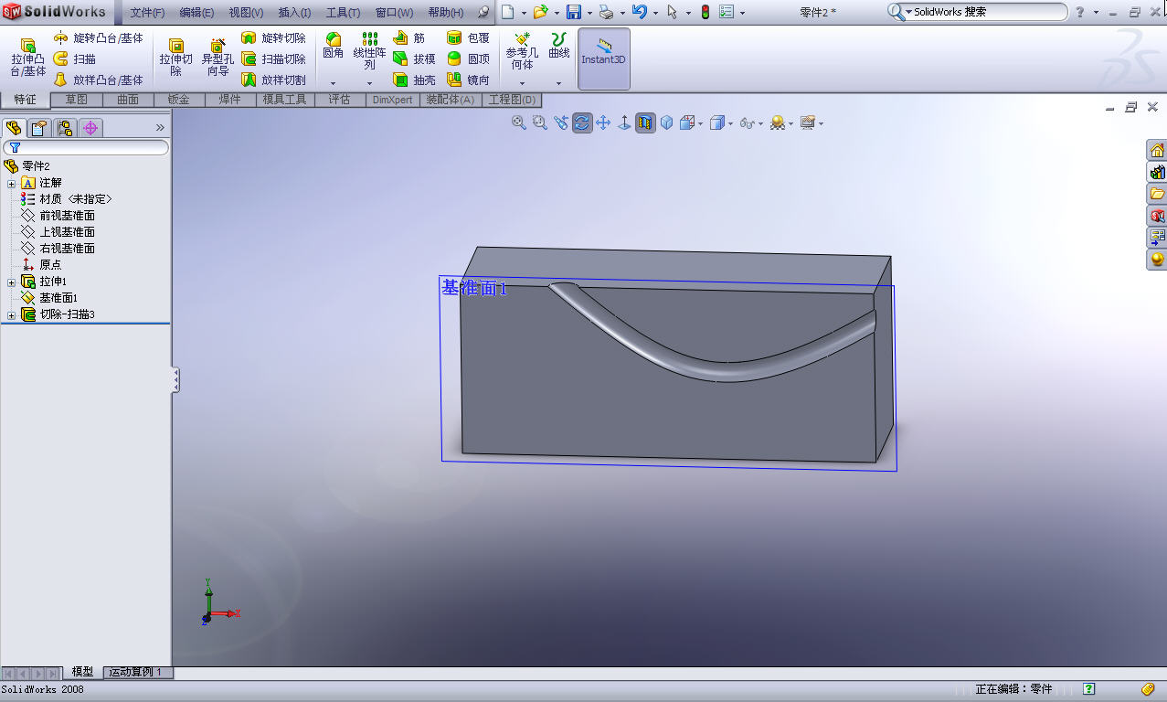This screenshot has height=702, width=1167.
Task: Select the Extruded Cut (拉伸切除) tool
Action: [x=176, y=58]
